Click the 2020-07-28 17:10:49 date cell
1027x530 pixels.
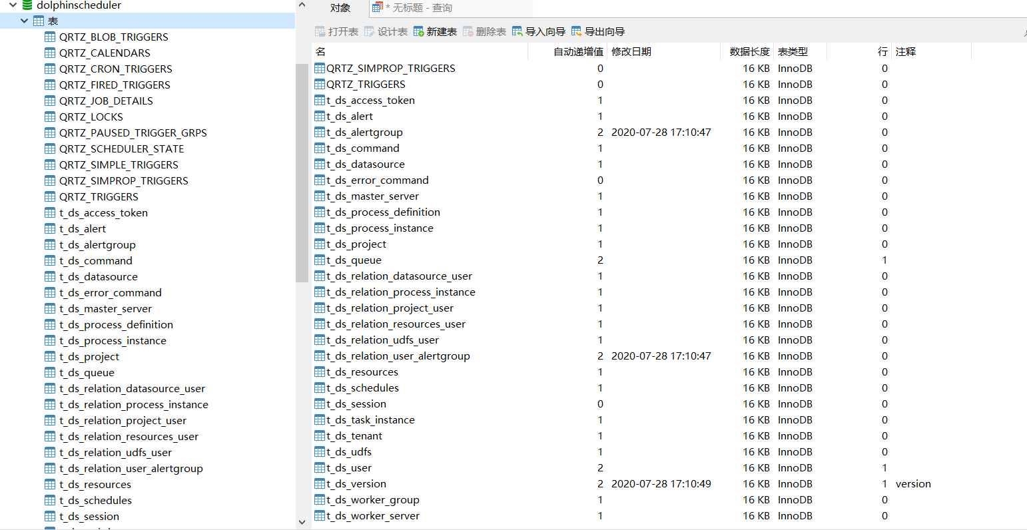[661, 483]
